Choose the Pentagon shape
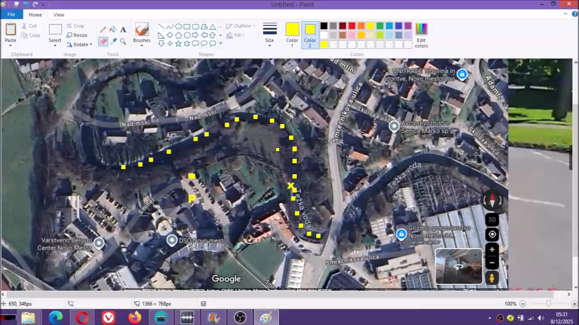This screenshot has height=325, width=579. coord(178,35)
